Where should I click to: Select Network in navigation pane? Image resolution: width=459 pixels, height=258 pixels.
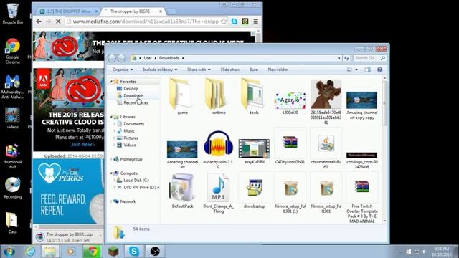[x=128, y=201]
